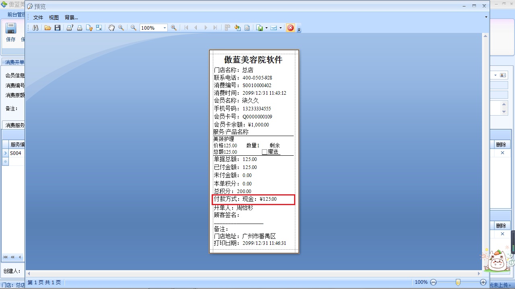The image size is (515, 289).
Task: Go to the last page arrow
Action: point(215,28)
